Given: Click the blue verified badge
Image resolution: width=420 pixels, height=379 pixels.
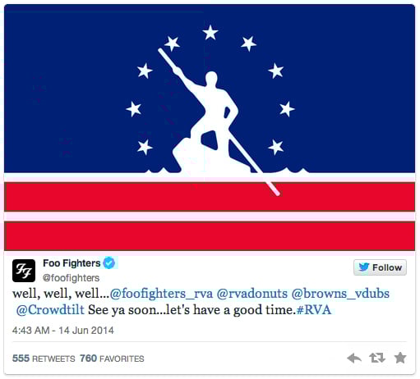Looking at the screenshot, I should click(x=109, y=263).
